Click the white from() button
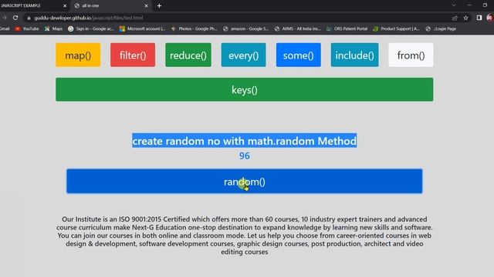This screenshot has height=277, width=494. click(x=411, y=55)
